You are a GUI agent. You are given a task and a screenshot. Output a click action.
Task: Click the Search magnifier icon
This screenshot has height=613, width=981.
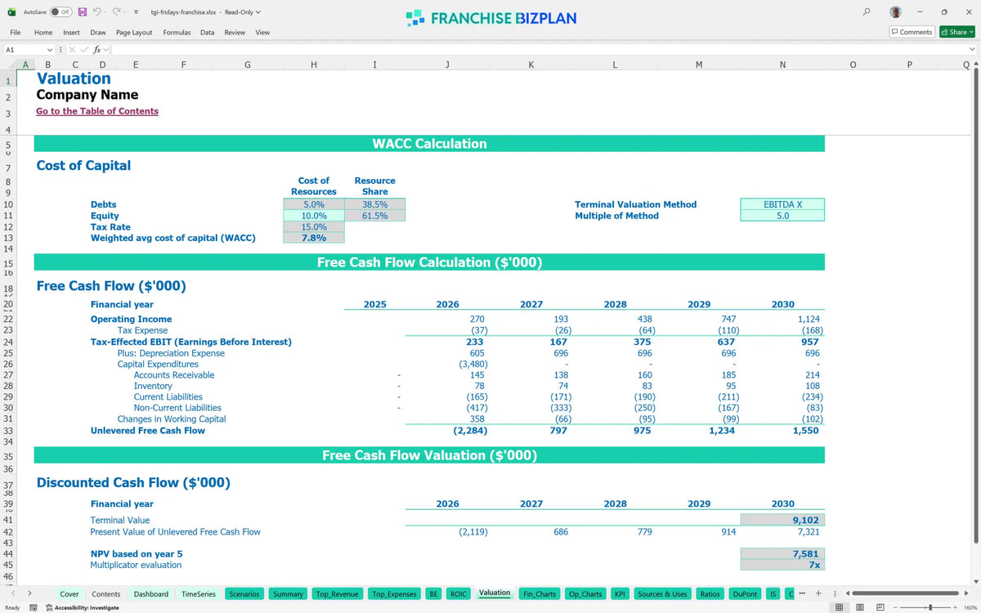pyautogui.click(x=867, y=12)
